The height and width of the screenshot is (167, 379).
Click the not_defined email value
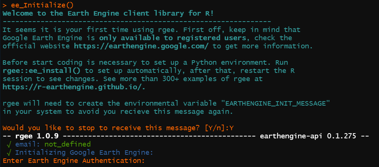[67, 144]
